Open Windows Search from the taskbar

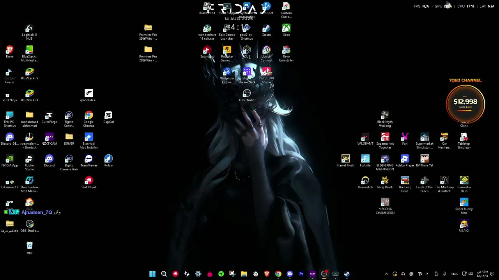click(x=164, y=274)
